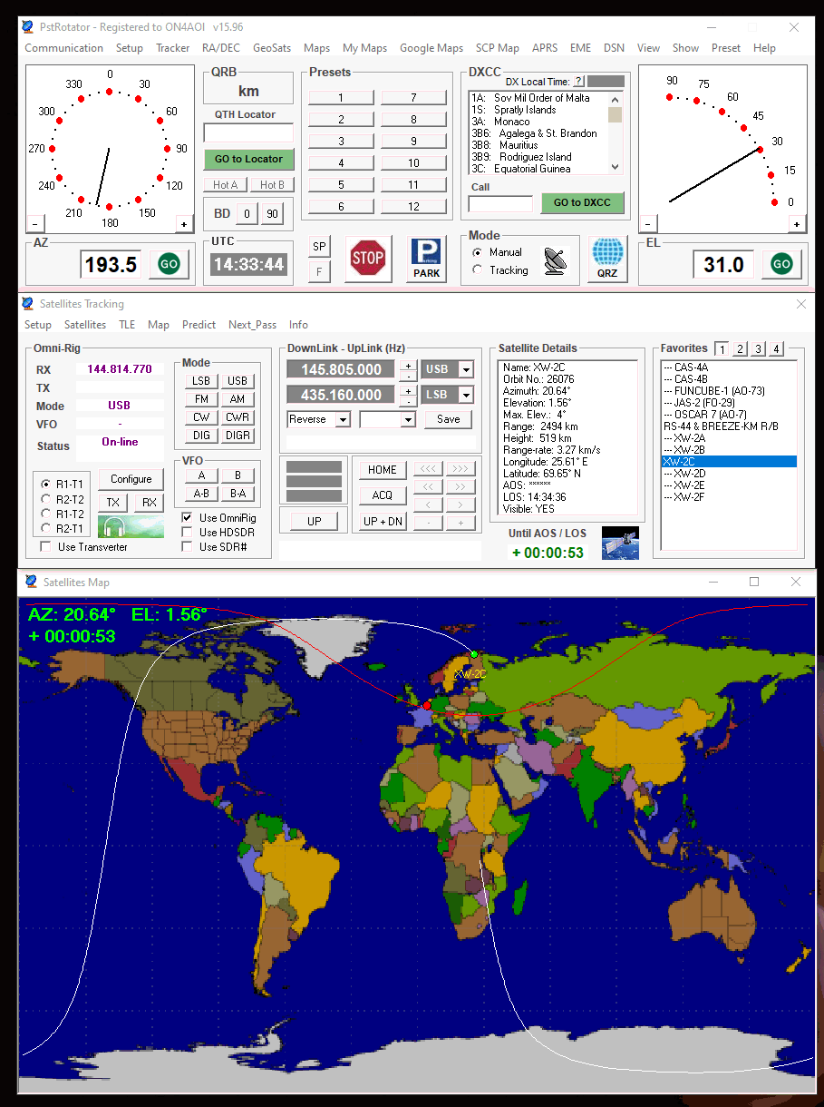Click PstRotator title bar app icon

(27, 27)
